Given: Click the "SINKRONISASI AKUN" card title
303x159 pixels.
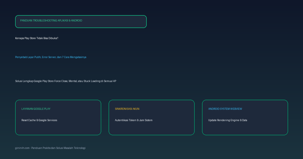Looking at the screenshot, I should pos(127,109).
